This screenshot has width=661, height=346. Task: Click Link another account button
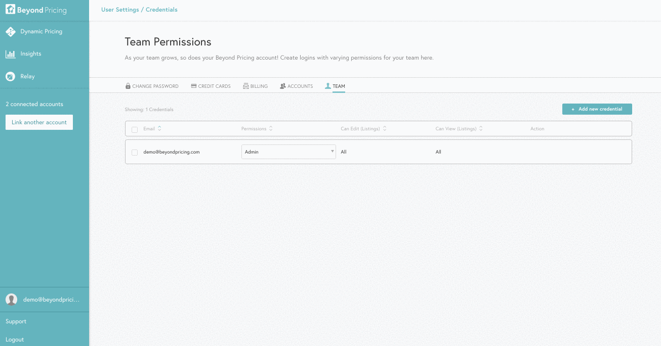[39, 122]
